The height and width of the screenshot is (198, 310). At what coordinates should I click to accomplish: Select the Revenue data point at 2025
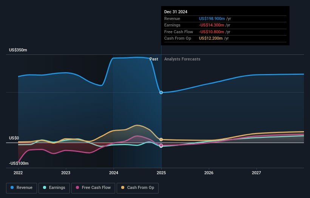[x=161, y=92]
